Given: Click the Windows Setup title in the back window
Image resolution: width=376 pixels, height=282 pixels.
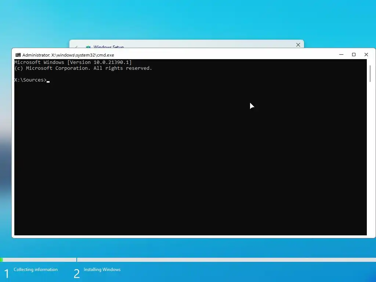Looking at the screenshot, I should [x=109, y=47].
